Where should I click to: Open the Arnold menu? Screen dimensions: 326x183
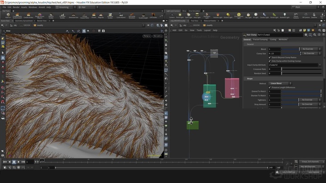43,7
